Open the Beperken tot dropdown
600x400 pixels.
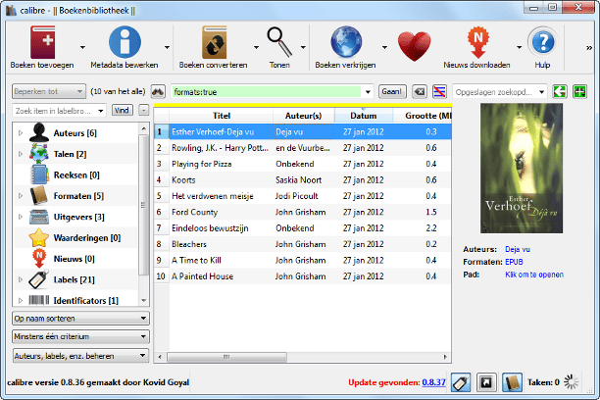[x=49, y=91]
